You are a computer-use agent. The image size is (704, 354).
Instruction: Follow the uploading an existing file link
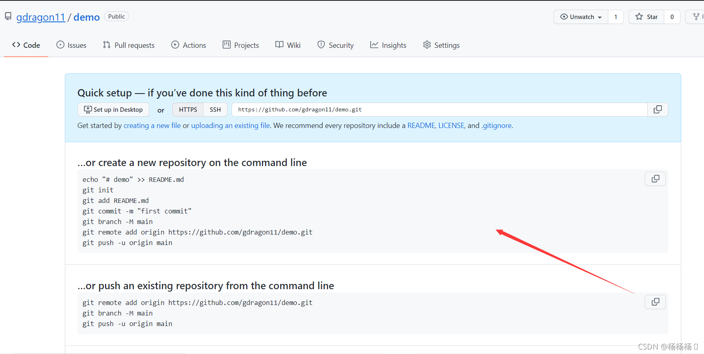pyautogui.click(x=230, y=126)
